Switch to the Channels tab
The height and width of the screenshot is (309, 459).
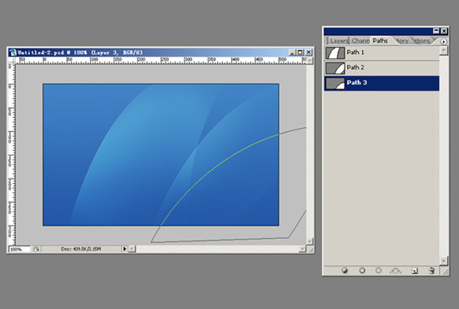click(360, 41)
